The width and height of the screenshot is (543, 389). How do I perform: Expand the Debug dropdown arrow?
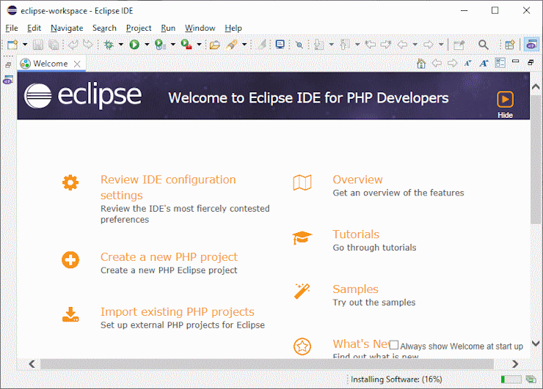coord(121,45)
